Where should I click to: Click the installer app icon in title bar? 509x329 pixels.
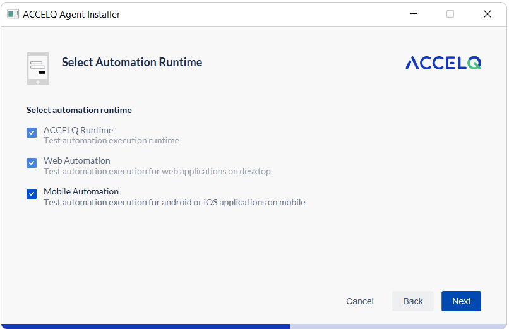tap(13, 14)
